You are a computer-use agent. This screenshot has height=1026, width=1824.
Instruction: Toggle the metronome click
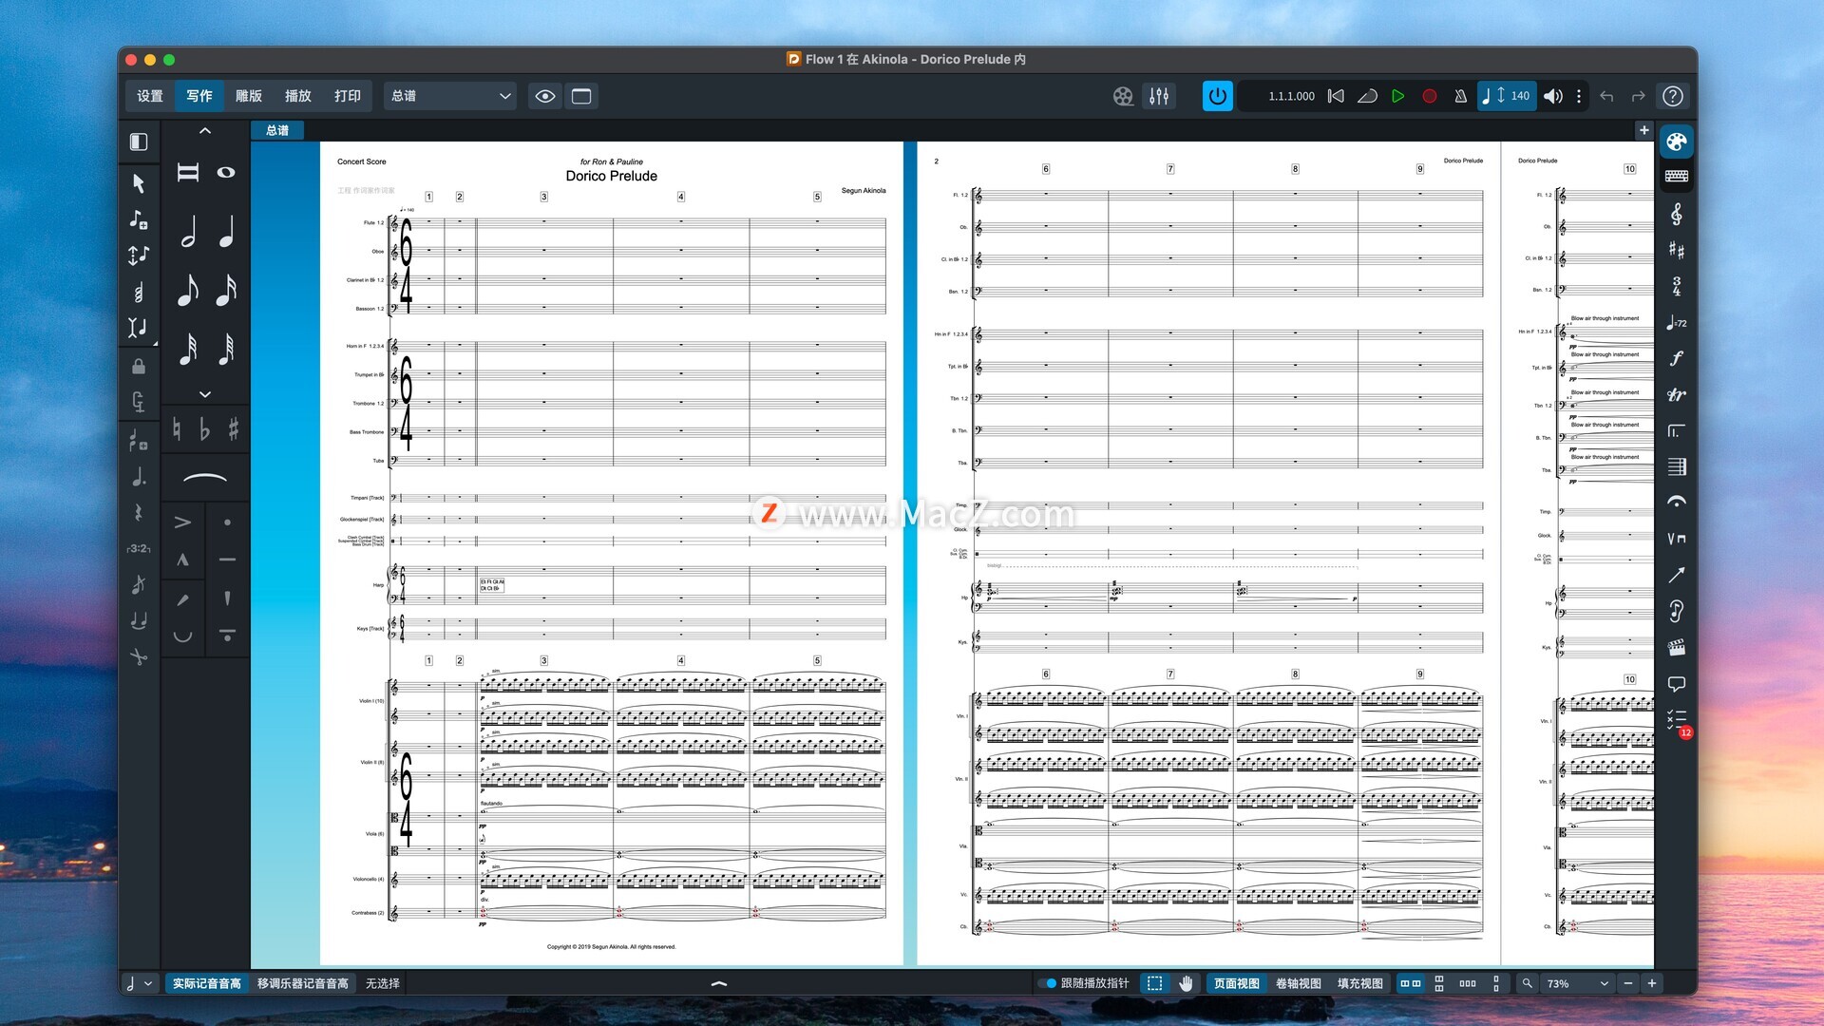click(x=1461, y=96)
